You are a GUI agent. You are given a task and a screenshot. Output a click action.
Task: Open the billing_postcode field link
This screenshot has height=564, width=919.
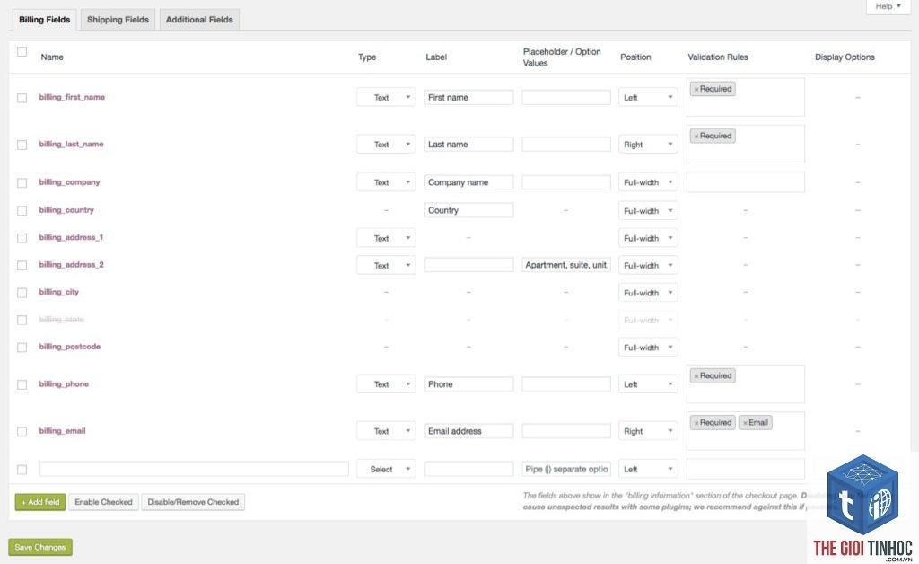70,347
